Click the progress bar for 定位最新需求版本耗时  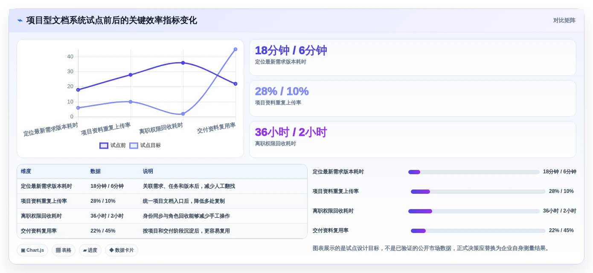[474, 172]
